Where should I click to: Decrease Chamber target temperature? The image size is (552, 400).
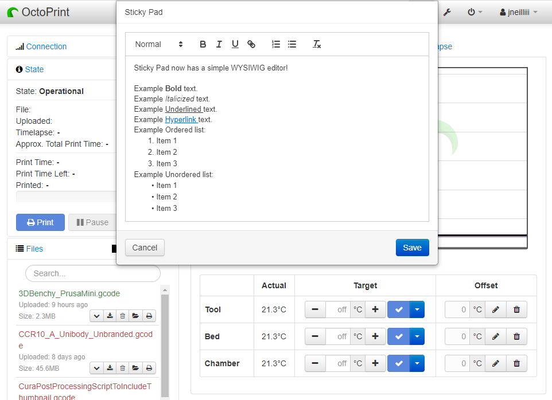click(315, 363)
